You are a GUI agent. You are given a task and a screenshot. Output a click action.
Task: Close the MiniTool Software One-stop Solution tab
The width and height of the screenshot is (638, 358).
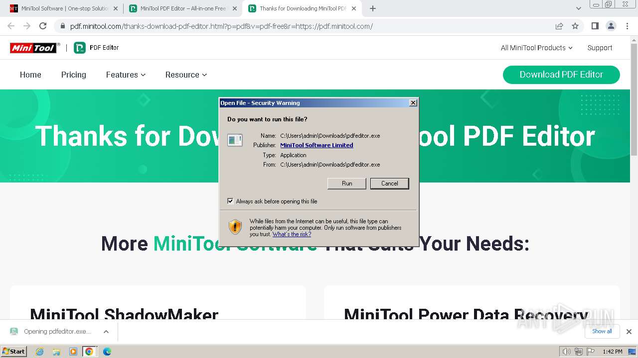(x=115, y=8)
